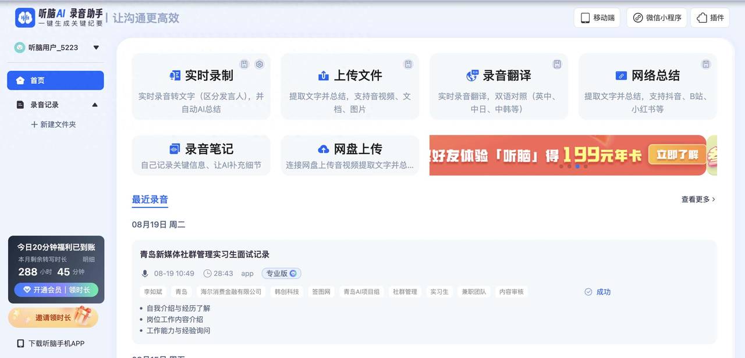
Task: Click the 听脑AI logo icon
Action: [24, 17]
